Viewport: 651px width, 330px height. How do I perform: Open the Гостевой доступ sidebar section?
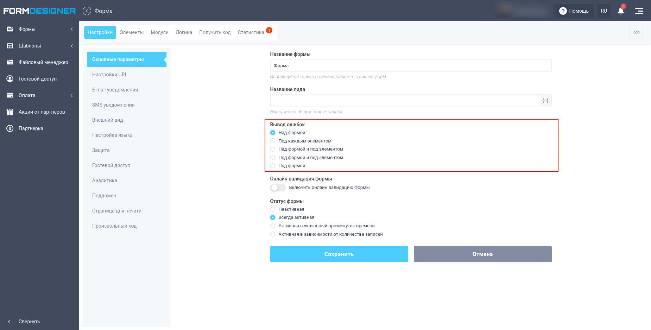click(x=38, y=78)
